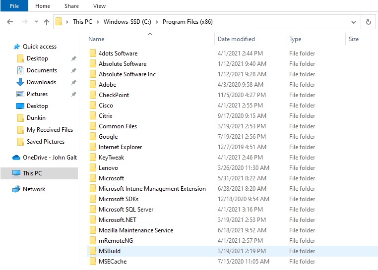
Task: Select the Absolute Software Inc folder
Action: coord(127,74)
